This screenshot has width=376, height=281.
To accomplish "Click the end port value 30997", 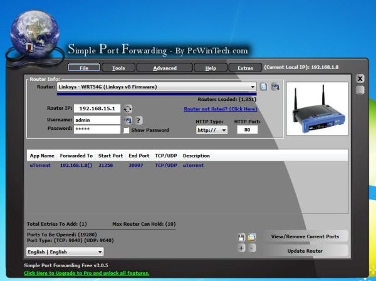I will coord(136,165).
